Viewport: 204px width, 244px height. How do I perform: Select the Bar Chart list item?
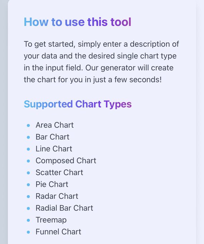(x=53, y=137)
